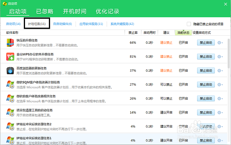Screen dimensions: 231x145
Task: Disable startup for 快压的升级任务
Action: click(206, 43)
